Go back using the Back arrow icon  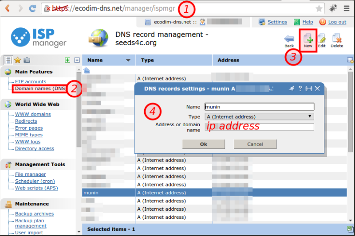289,39
